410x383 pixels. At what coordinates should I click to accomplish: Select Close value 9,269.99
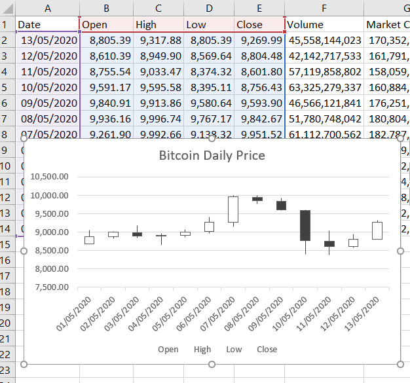point(259,40)
